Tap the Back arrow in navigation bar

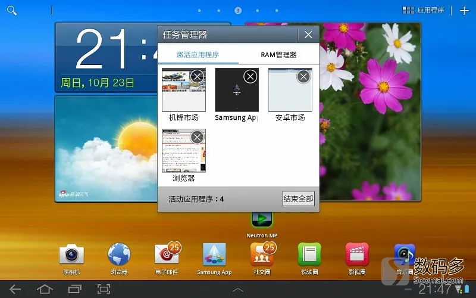[15, 289]
